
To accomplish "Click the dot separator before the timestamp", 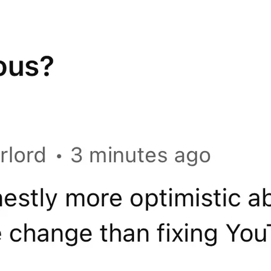I will click(x=59, y=156).
